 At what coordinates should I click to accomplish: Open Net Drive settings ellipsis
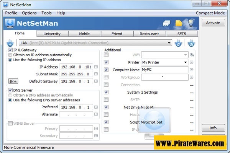pyautogui.click(x=192, y=107)
